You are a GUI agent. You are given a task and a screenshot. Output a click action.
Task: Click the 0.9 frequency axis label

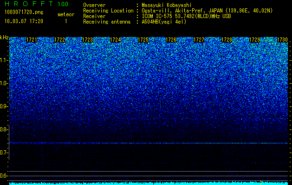4,106
